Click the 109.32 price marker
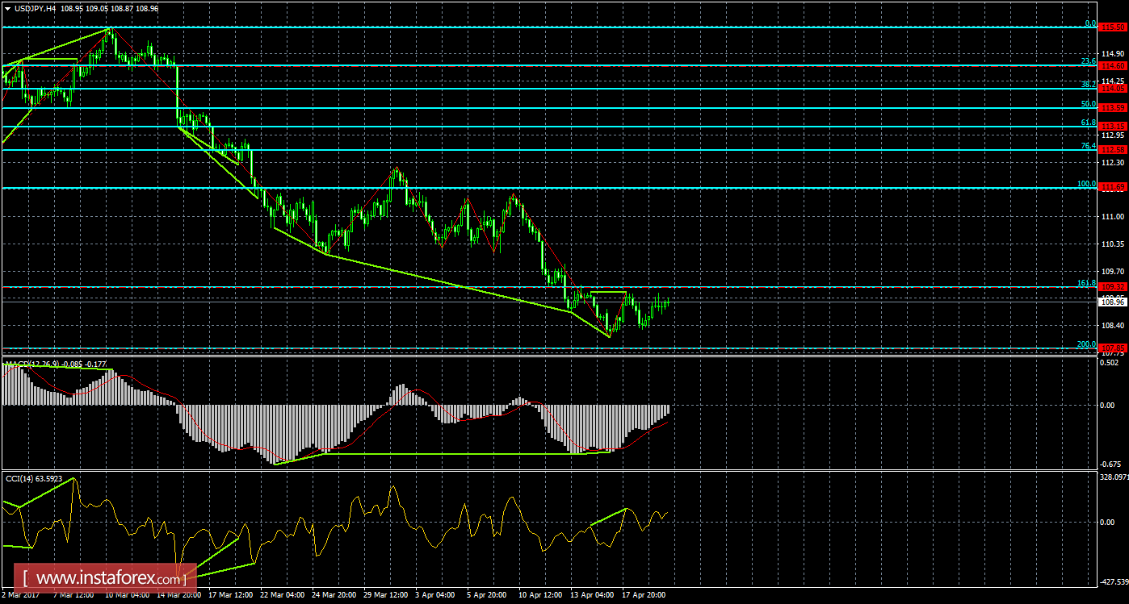This screenshot has width=1129, height=604. tap(1113, 286)
